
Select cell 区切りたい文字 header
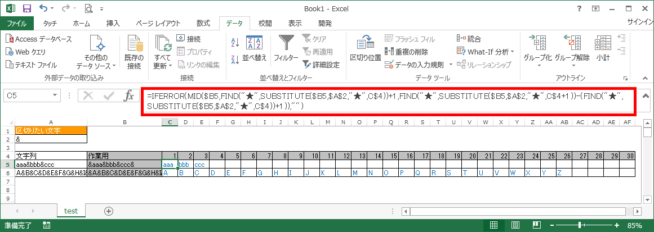click(51, 130)
